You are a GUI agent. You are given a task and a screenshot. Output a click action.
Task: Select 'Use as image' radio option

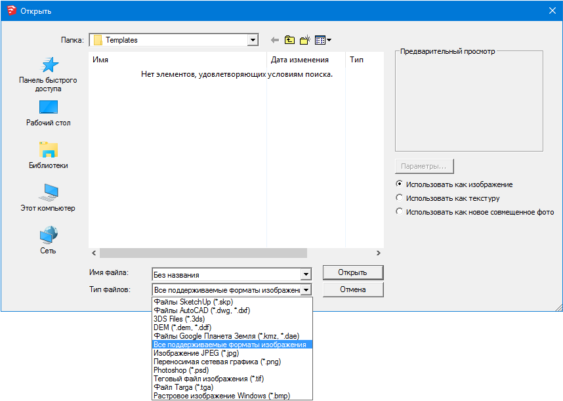point(399,184)
